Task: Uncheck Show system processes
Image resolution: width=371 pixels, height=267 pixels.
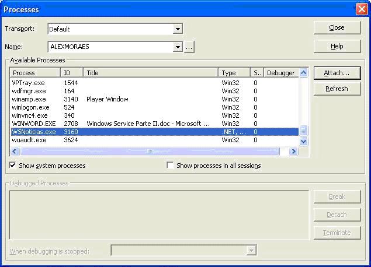Action: point(13,166)
